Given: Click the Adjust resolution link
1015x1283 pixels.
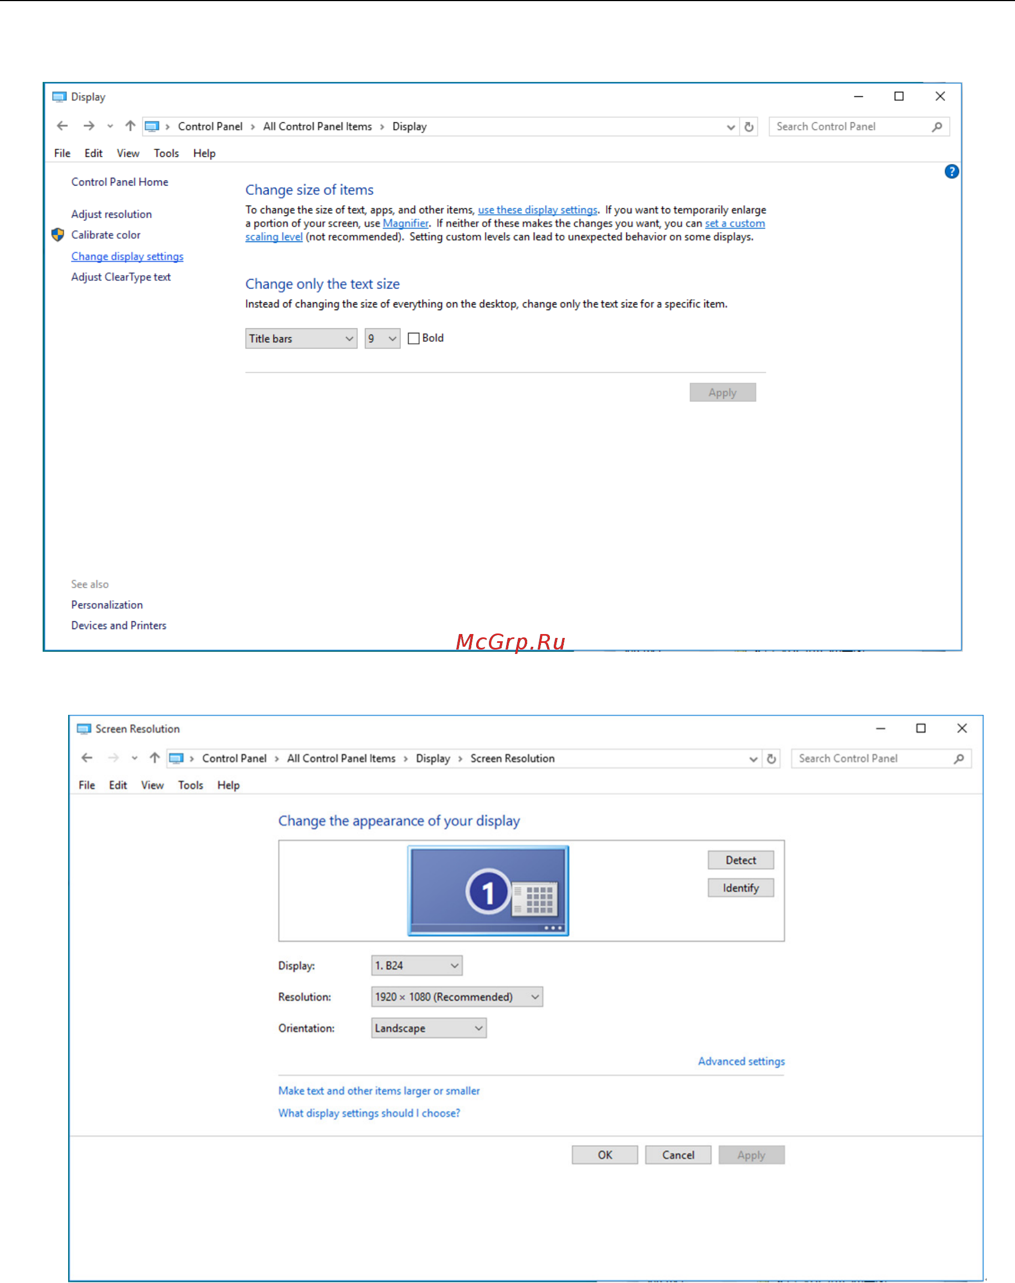Looking at the screenshot, I should pos(111,214).
